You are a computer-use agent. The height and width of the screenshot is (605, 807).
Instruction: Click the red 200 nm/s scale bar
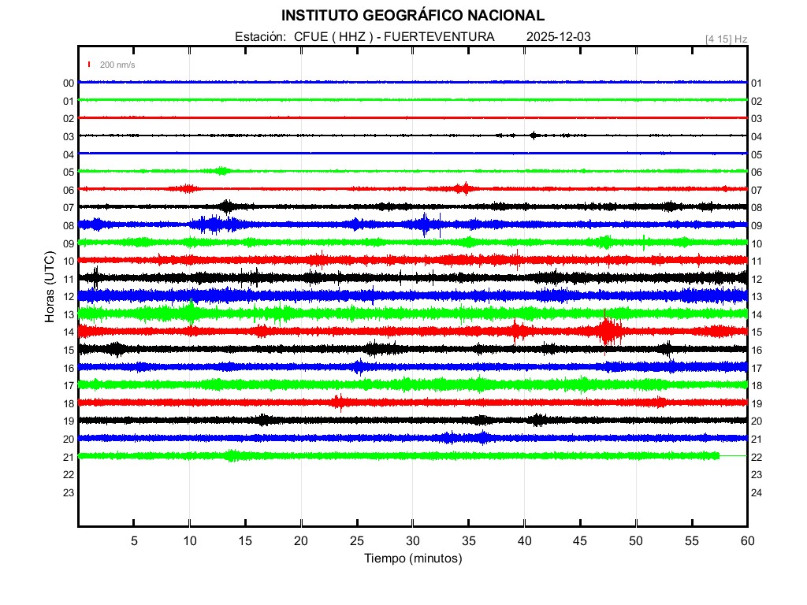90,65
